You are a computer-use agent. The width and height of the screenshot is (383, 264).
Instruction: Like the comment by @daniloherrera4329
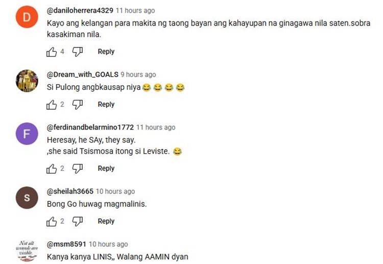[x=52, y=52]
